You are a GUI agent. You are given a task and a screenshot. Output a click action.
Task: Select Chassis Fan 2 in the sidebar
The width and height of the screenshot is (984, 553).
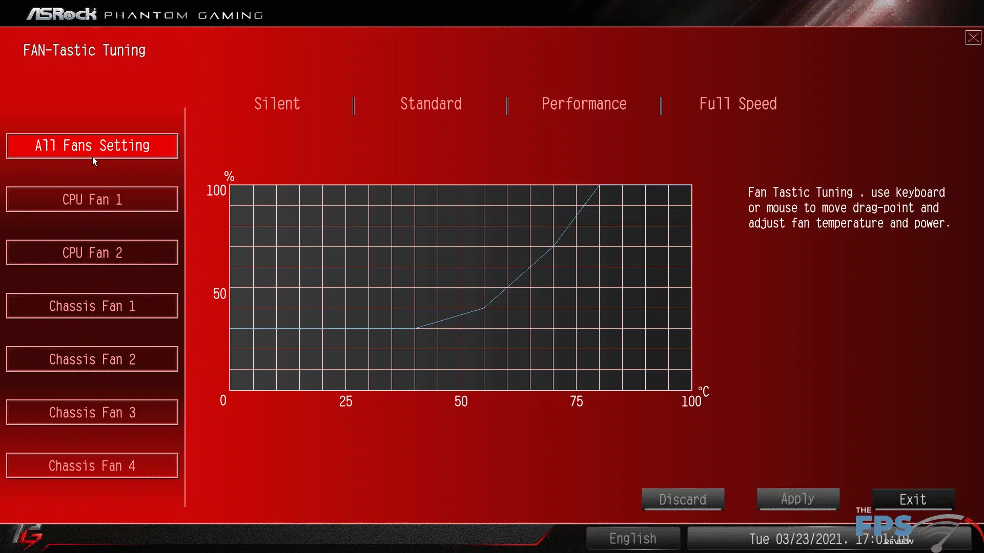tap(92, 359)
